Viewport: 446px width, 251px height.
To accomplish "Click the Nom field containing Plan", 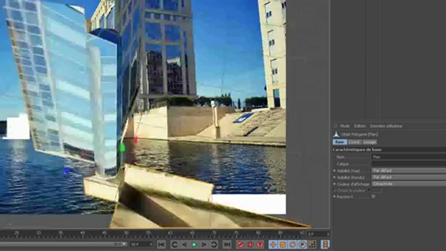I will click(x=409, y=157).
